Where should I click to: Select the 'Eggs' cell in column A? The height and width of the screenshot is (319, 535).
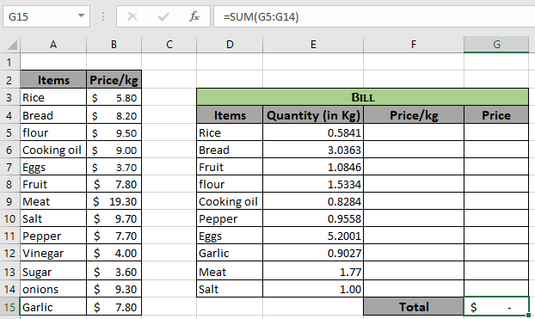click(x=53, y=167)
